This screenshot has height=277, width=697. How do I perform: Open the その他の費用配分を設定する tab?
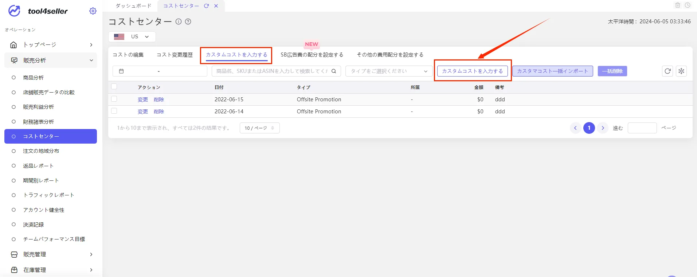pyautogui.click(x=390, y=55)
